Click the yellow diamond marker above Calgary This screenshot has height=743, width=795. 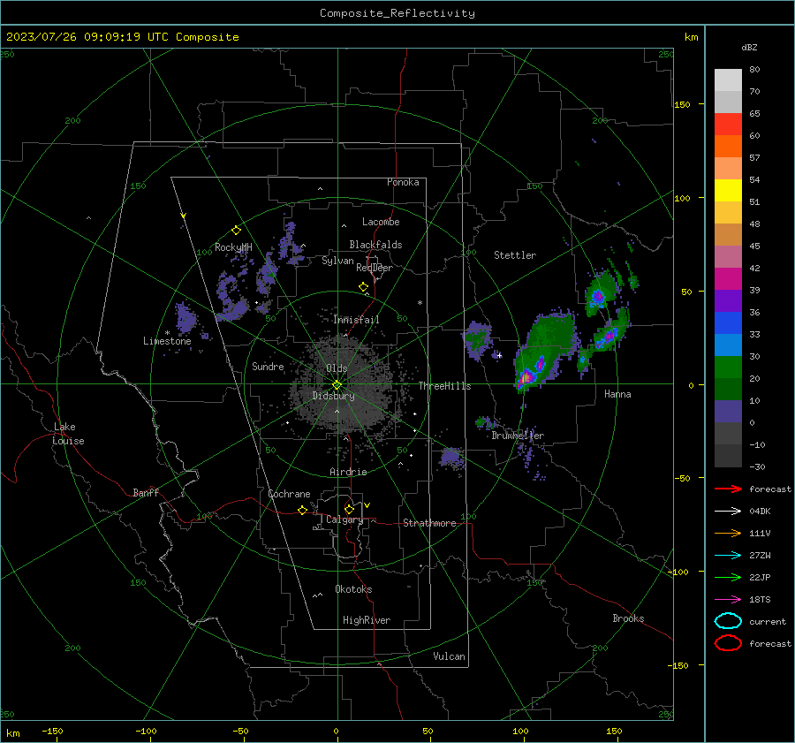(x=349, y=509)
